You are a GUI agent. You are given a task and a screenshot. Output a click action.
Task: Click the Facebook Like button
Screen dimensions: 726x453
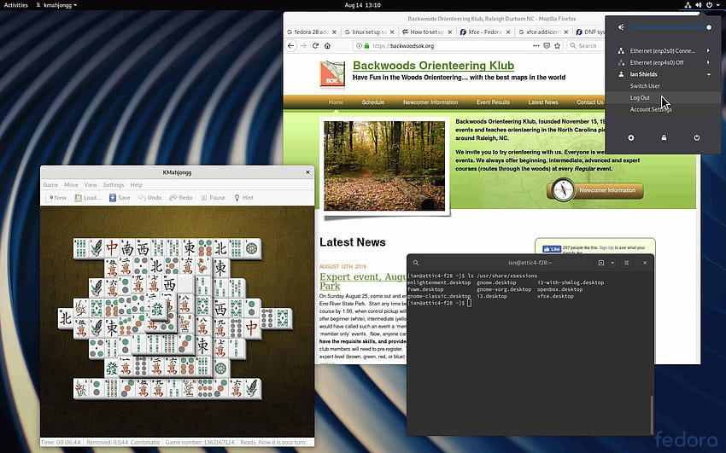pos(552,249)
